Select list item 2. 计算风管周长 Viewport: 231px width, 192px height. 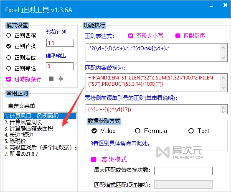[40, 122]
